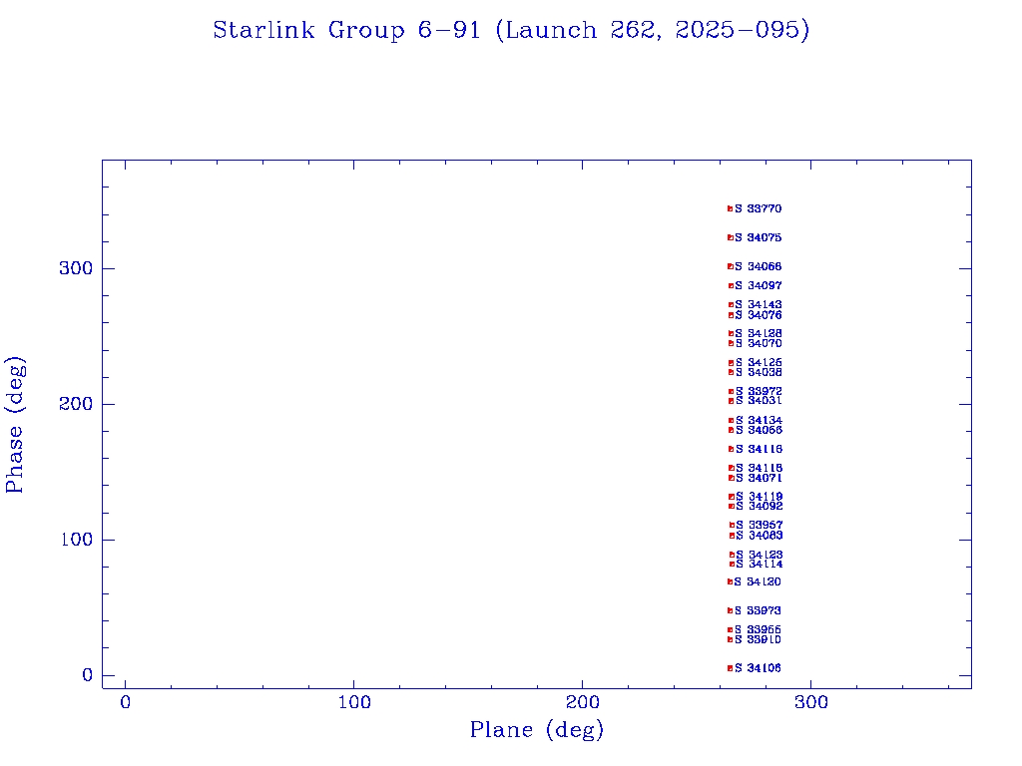Pick the satellite label "S 34125"
The height and width of the screenshot is (766, 1022).
[x=759, y=363]
